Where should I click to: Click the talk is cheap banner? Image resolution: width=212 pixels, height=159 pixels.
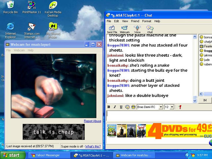click(x=54, y=132)
